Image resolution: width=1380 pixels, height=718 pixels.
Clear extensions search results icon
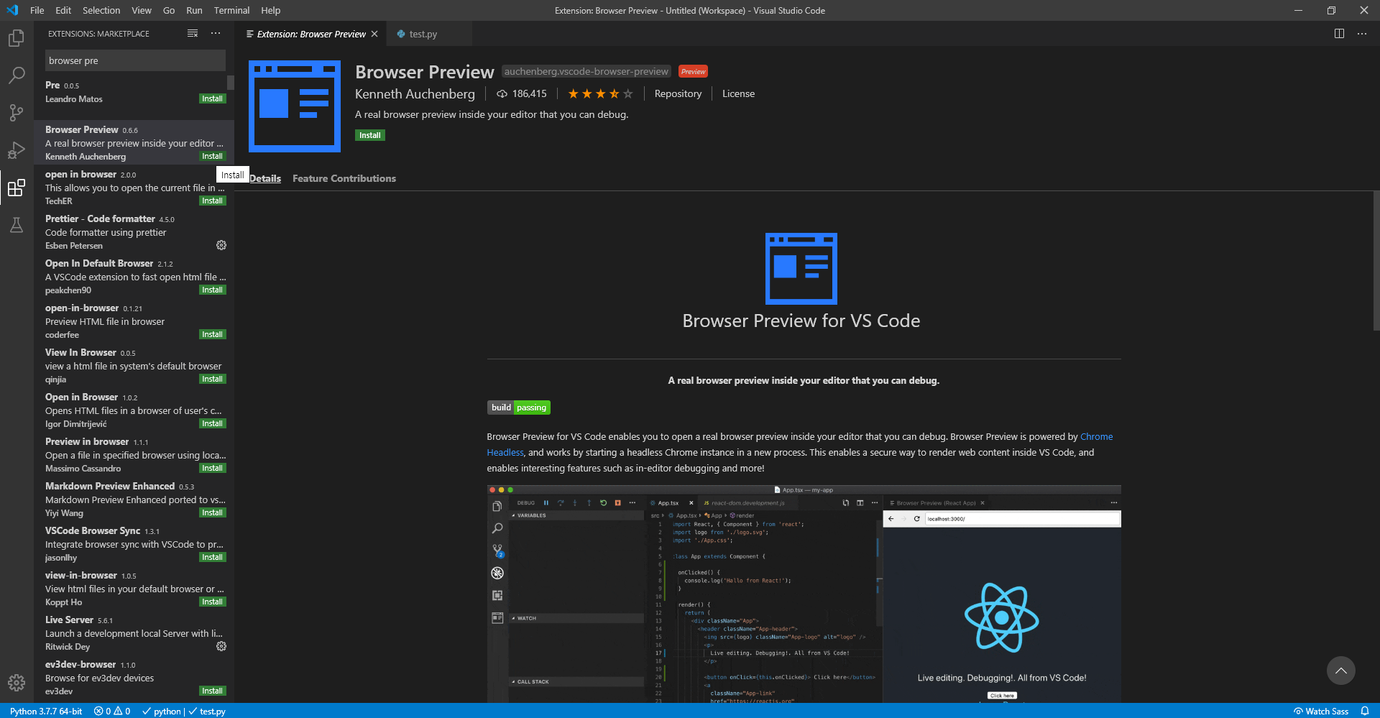[x=193, y=34]
